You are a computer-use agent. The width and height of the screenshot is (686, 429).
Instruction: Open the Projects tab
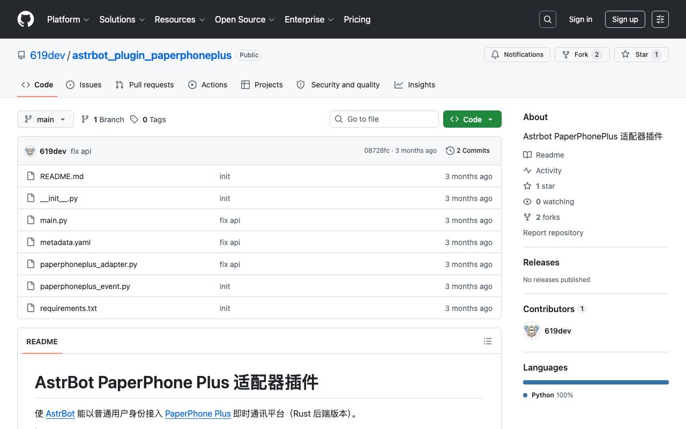262,85
